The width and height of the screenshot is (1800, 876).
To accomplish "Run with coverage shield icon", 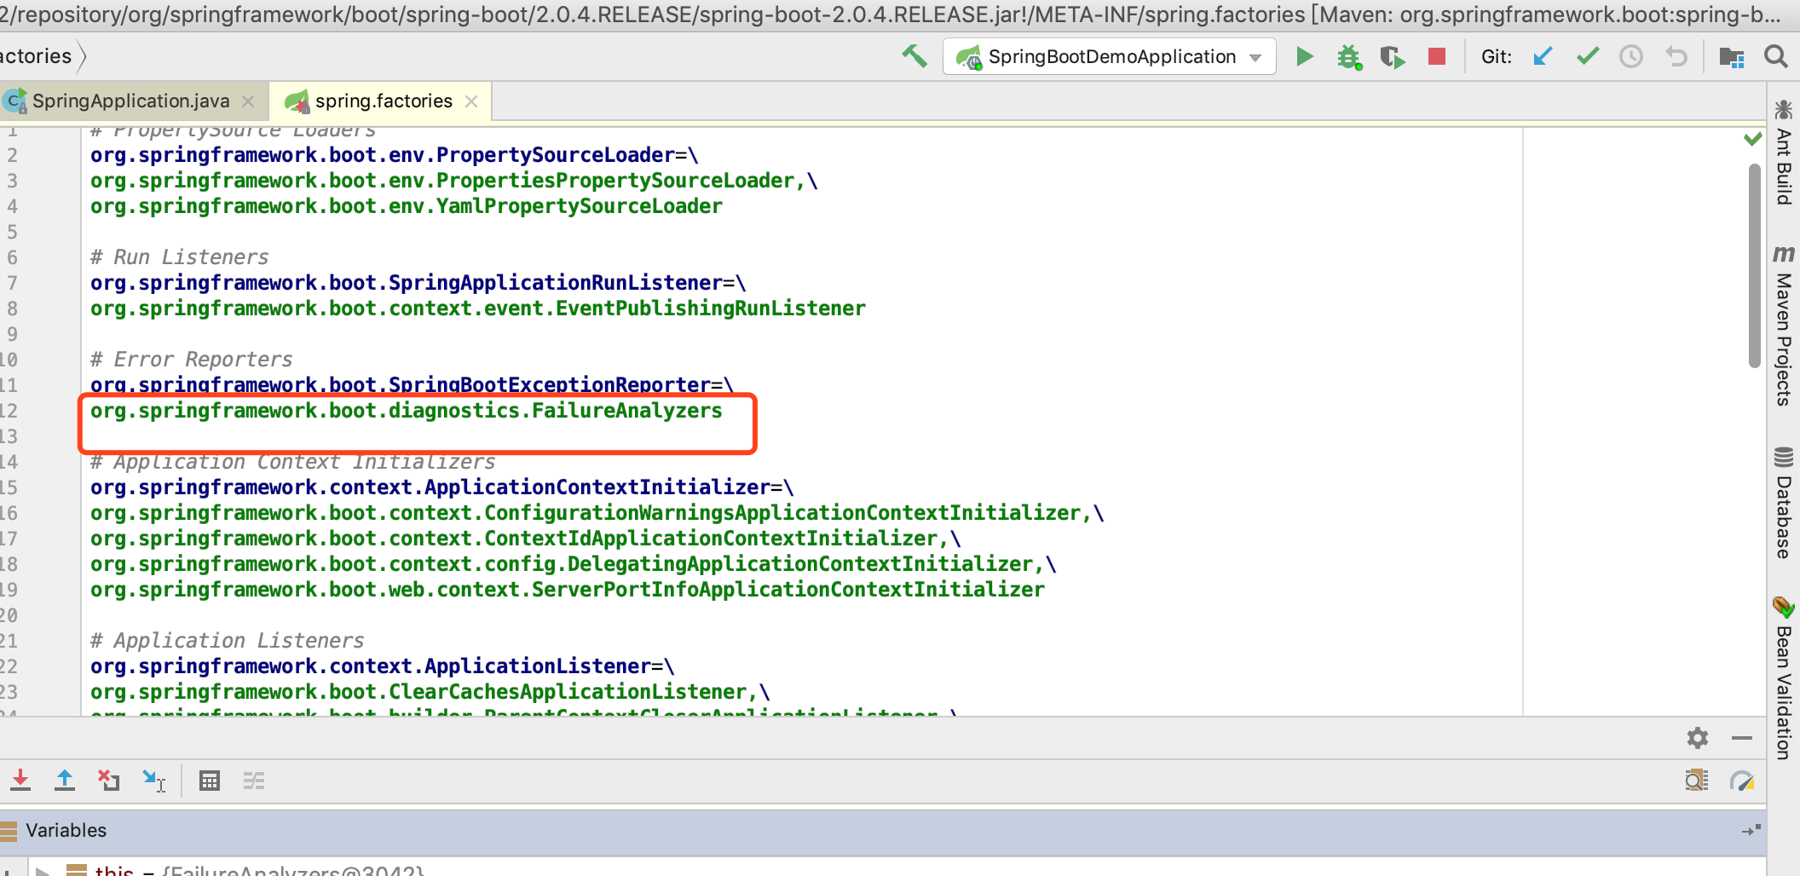I will pyautogui.click(x=1392, y=57).
